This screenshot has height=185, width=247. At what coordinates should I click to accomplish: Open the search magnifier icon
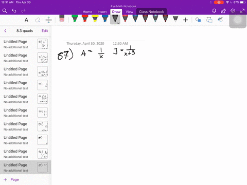[x=5, y=11]
